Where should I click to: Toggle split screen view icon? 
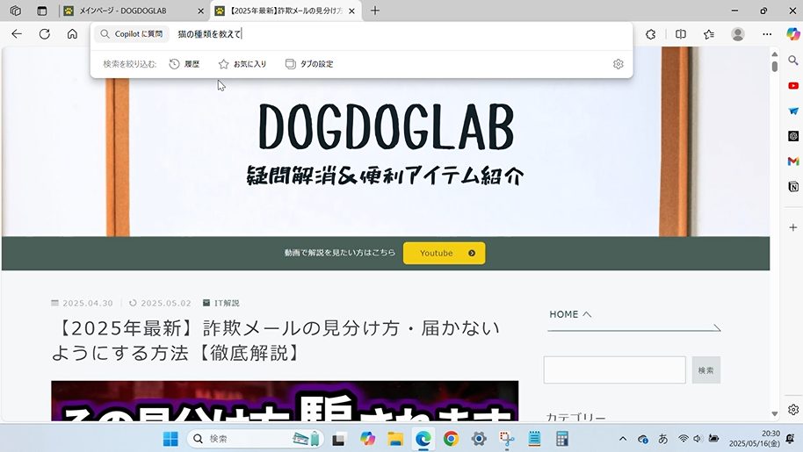pos(681,34)
